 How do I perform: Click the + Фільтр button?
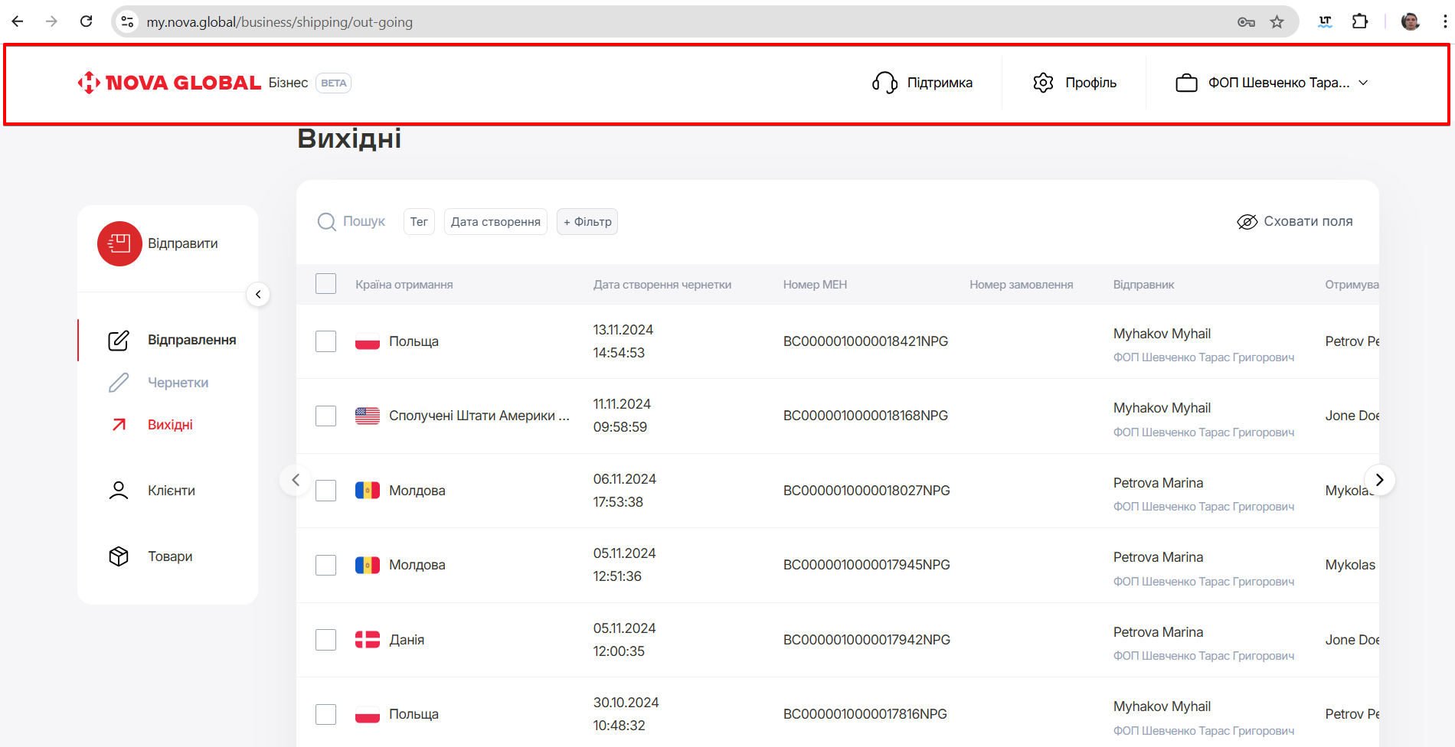tap(587, 222)
